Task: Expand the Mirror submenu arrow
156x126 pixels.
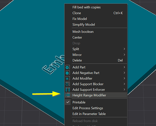Action: [124, 55]
